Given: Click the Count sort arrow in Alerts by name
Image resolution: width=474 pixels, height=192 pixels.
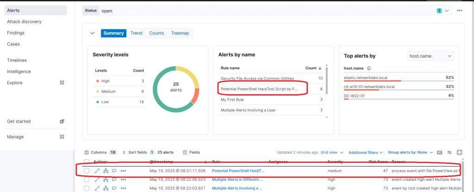Looking at the screenshot, I should (320, 68).
